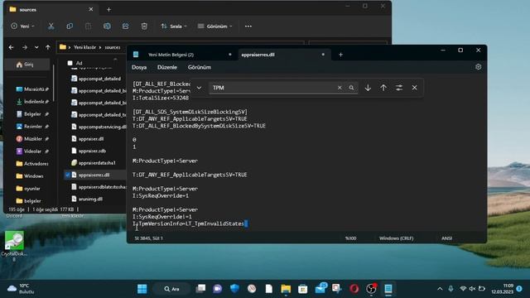
Task: Open weather widget on taskbar
Action: 21,289
